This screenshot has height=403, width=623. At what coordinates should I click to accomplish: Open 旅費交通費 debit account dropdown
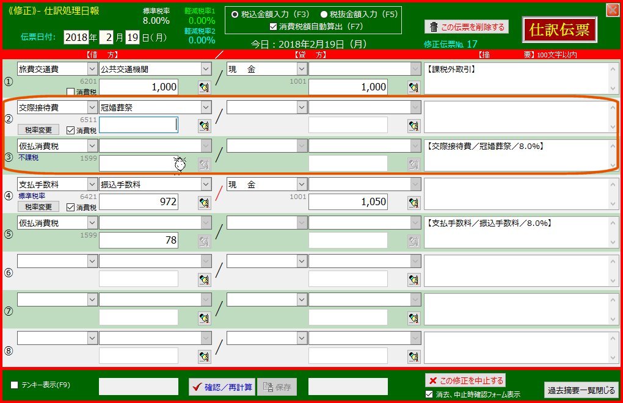tap(92, 70)
